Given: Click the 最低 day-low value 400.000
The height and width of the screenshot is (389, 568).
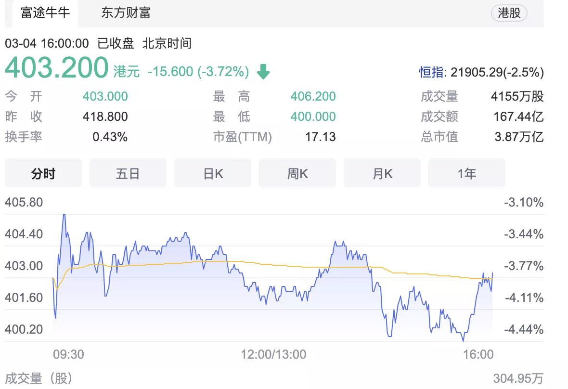Looking at the screenshot, I should pyautogui.click(x=312, y=117).
